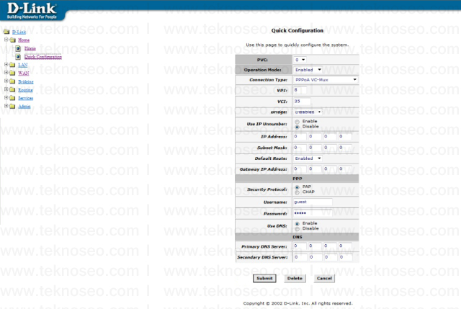461x309 pixels.
Task: Open the Quick Configuration link
Action: coord(43,57)
